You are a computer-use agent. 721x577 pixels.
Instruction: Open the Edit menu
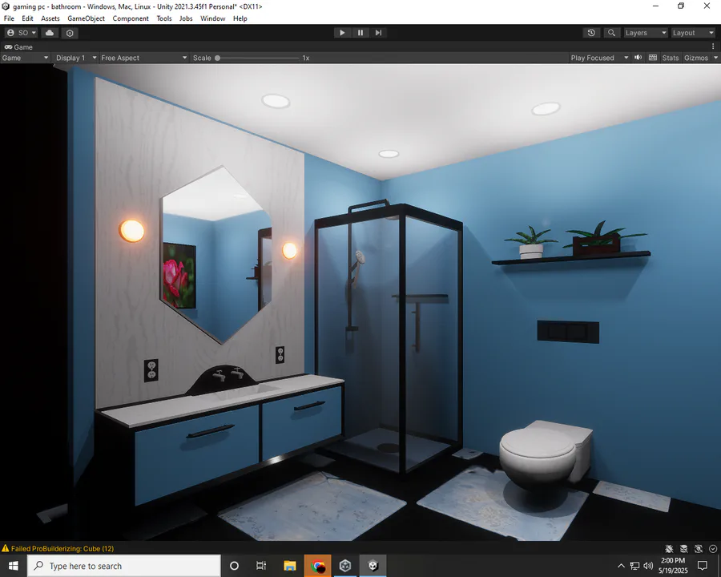pos(27,18)
